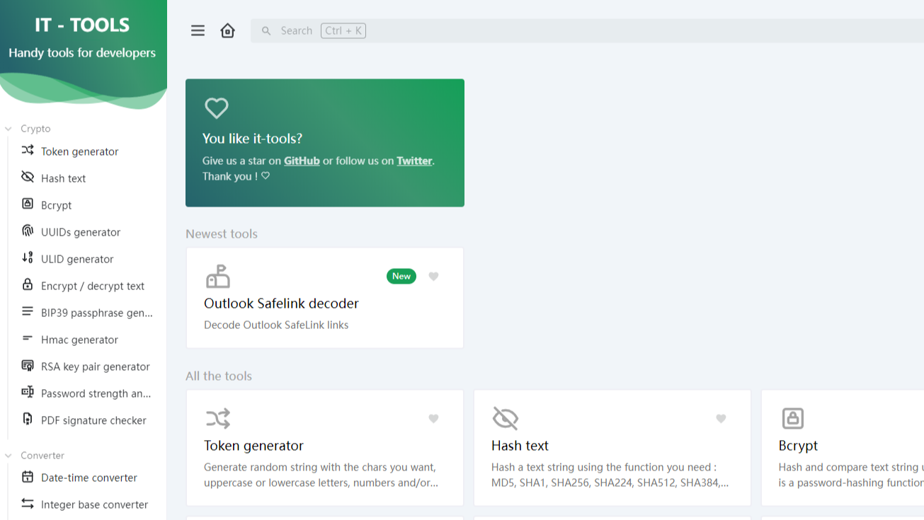This screenshot has width=924, height=520.
Task: Select UUIDs generator in the sidebar
Action: click(81, 232)
